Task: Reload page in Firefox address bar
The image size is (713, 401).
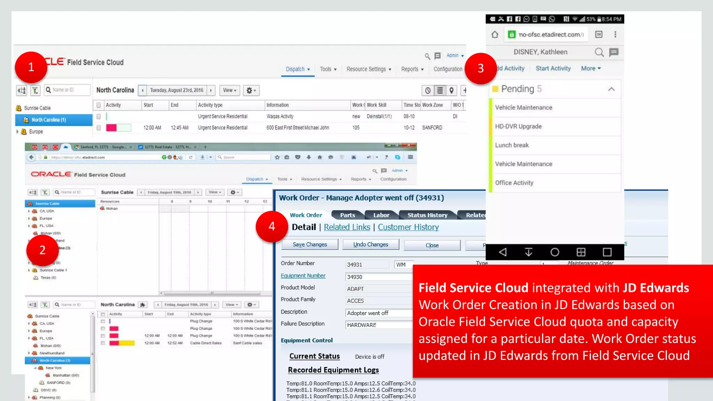Action: click(x=191, y=157)
